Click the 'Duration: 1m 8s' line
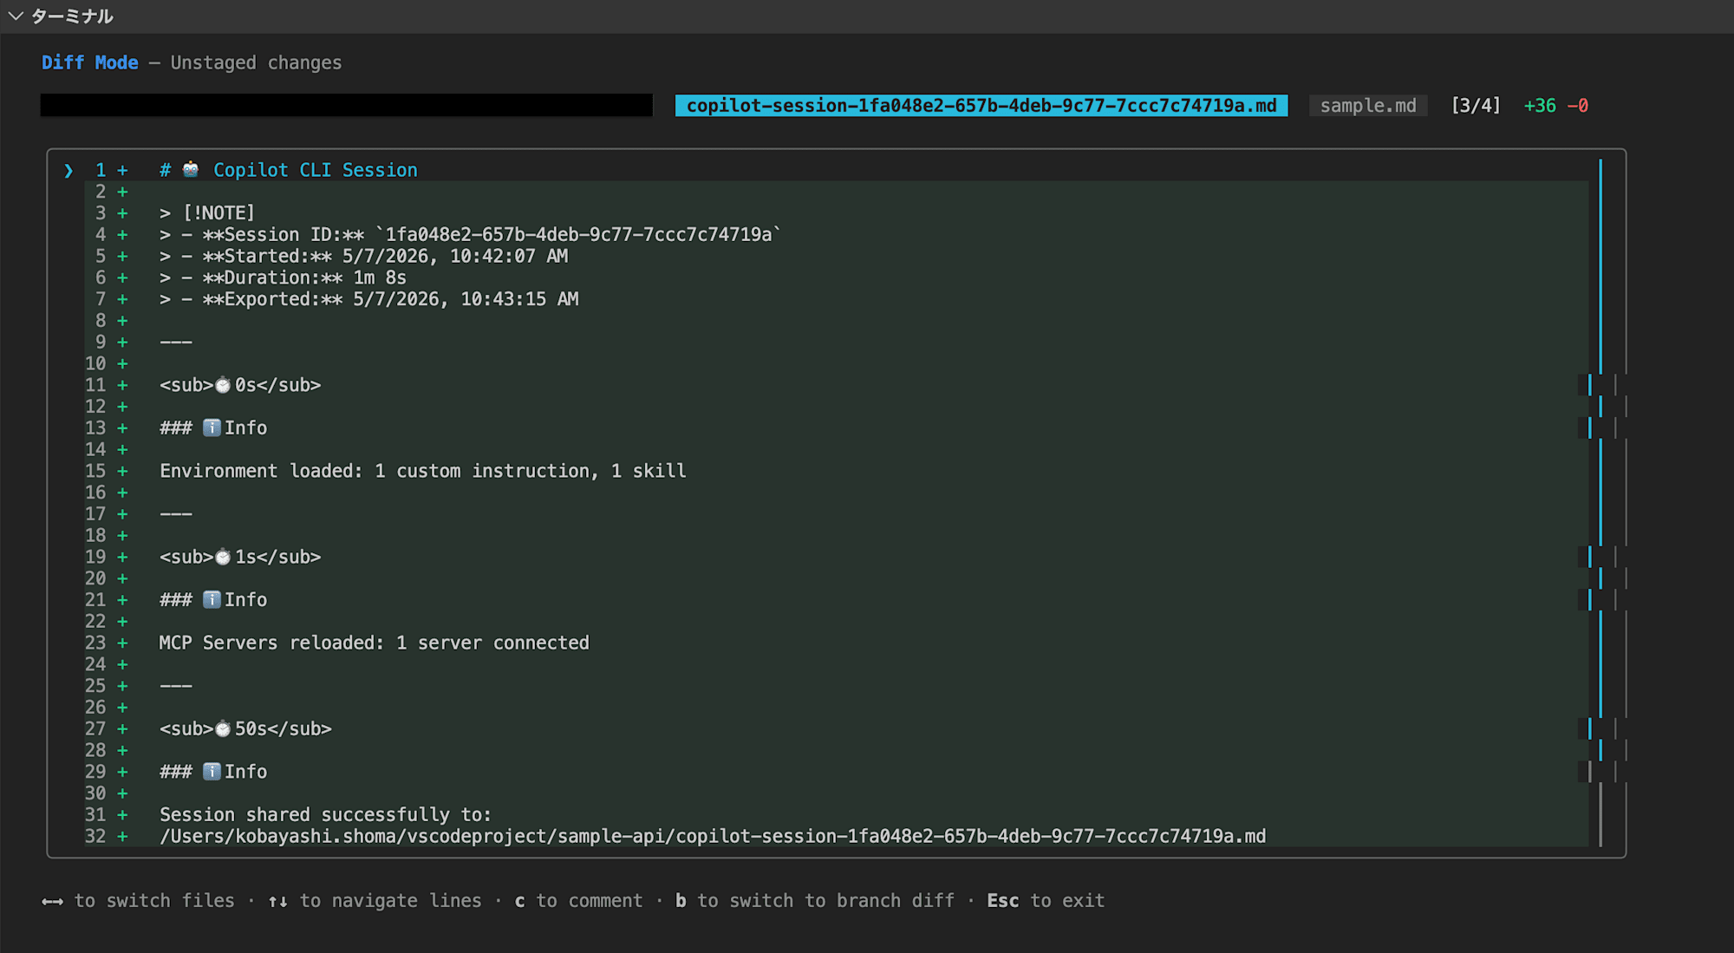This screenshot has width=1734, height=953. tap(283, 277)
